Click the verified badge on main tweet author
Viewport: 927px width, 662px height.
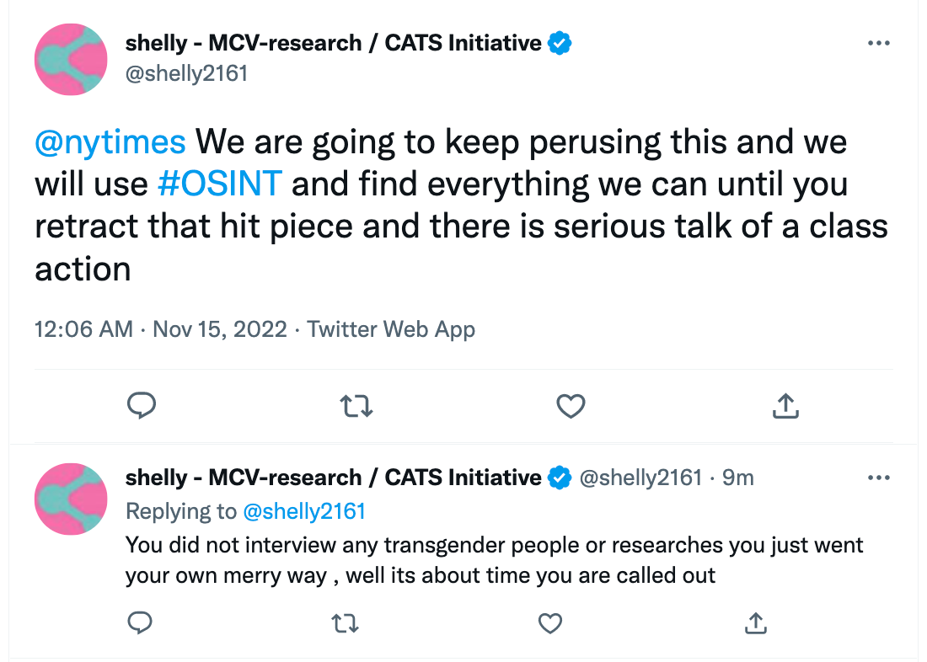tap(560, 43)
